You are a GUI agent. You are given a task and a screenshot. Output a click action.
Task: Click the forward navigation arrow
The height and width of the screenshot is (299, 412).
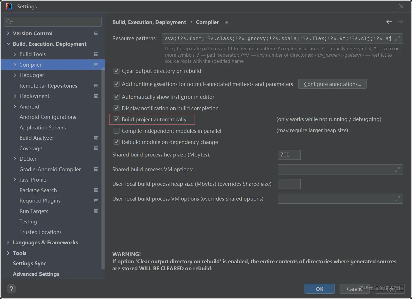pos(400,22)
